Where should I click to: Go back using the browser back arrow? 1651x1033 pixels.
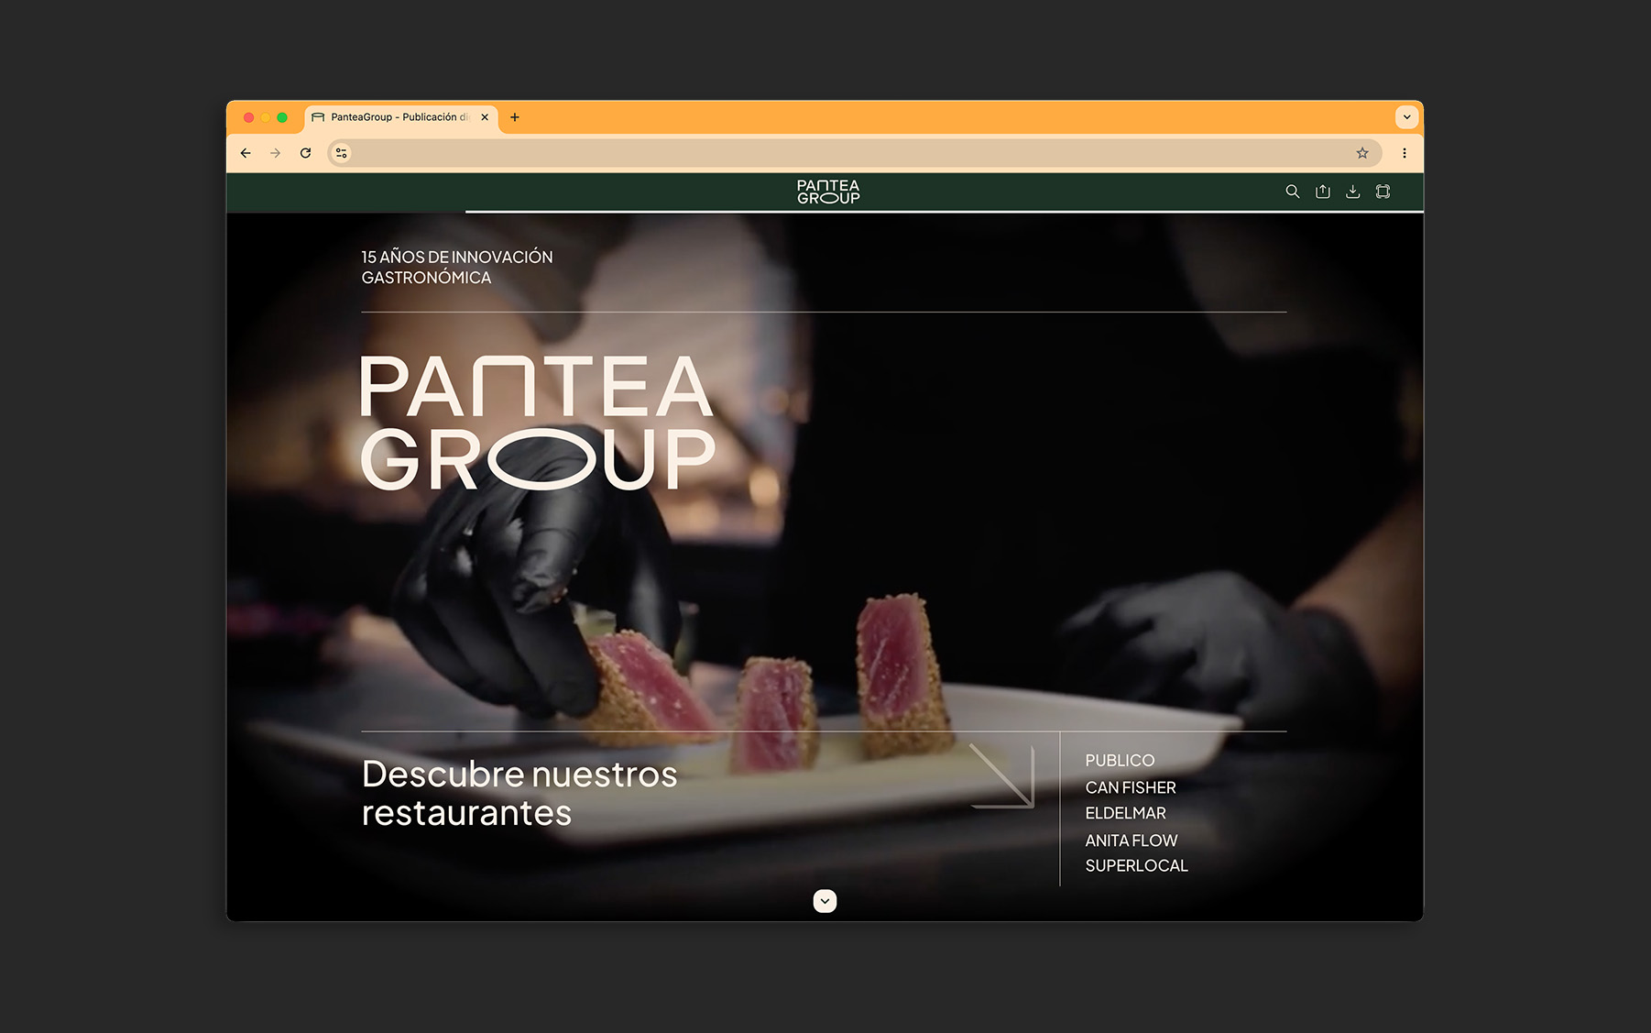pos(246,153)
